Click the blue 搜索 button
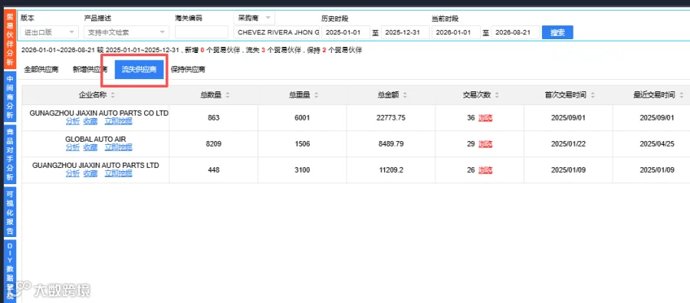Viewport: 690px width, 303px height. click(557, 32)
